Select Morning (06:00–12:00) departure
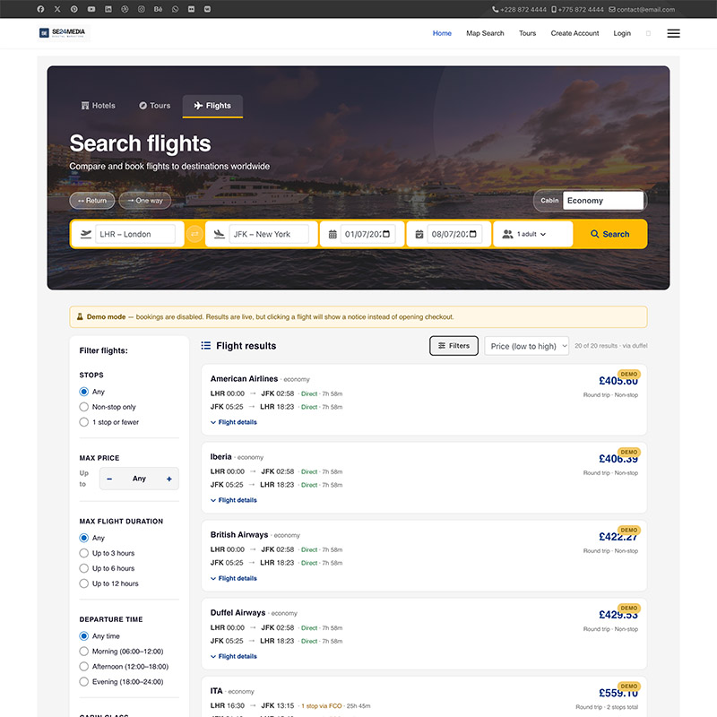The image size is (717, 717). click(x=83, y=652)
